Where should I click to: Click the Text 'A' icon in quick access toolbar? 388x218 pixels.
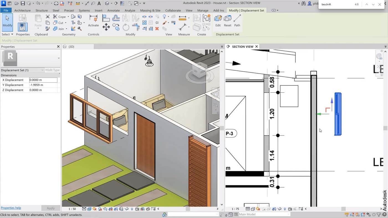point(99,3)
